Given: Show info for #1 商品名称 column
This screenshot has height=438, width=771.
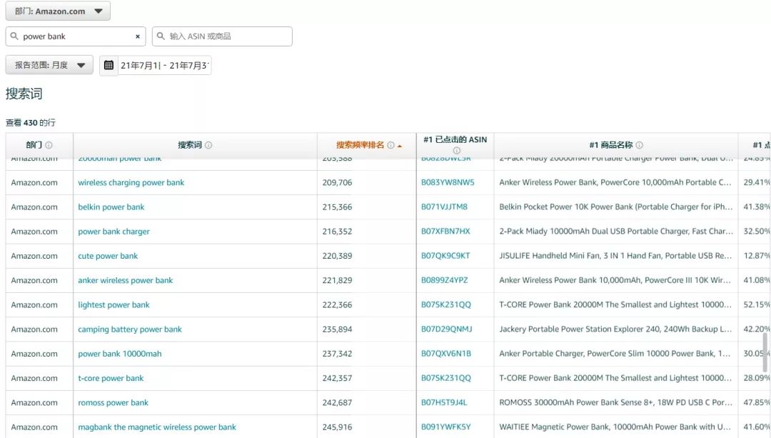Looking at the screenshot, I should coord(639,145).
